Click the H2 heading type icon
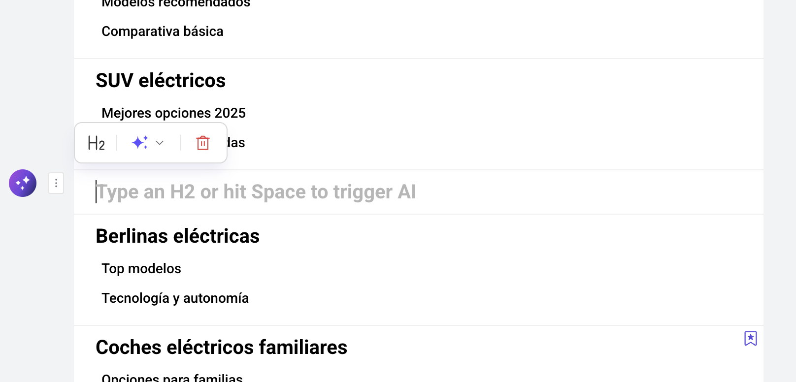 [96, 143]
